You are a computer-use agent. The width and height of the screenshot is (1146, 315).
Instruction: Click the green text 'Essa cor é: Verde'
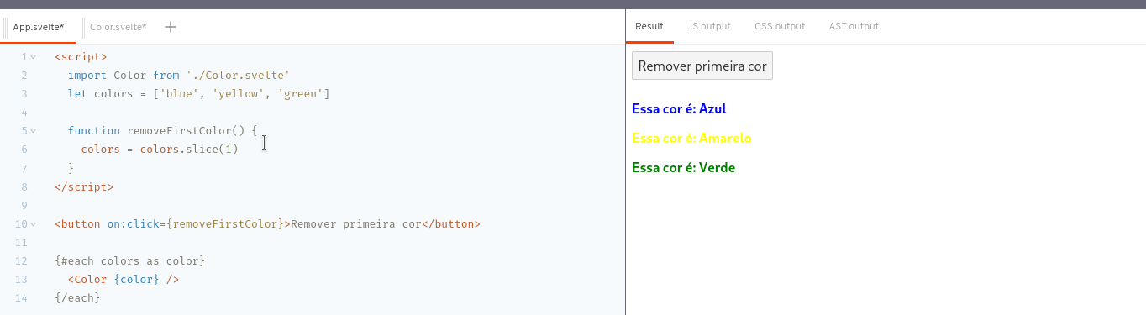(683, 167)
